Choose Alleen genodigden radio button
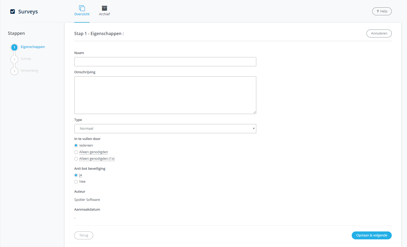 76,152
